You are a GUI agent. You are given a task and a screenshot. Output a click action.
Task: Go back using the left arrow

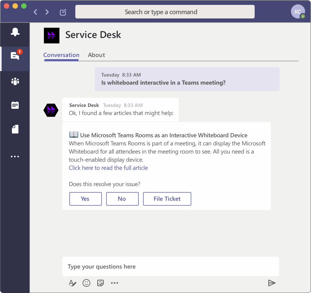tap(35, 12)
